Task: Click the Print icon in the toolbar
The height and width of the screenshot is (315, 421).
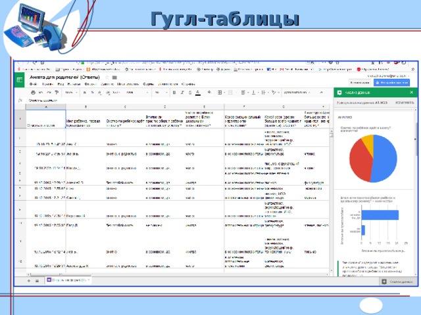Action: tap(33, 93)
